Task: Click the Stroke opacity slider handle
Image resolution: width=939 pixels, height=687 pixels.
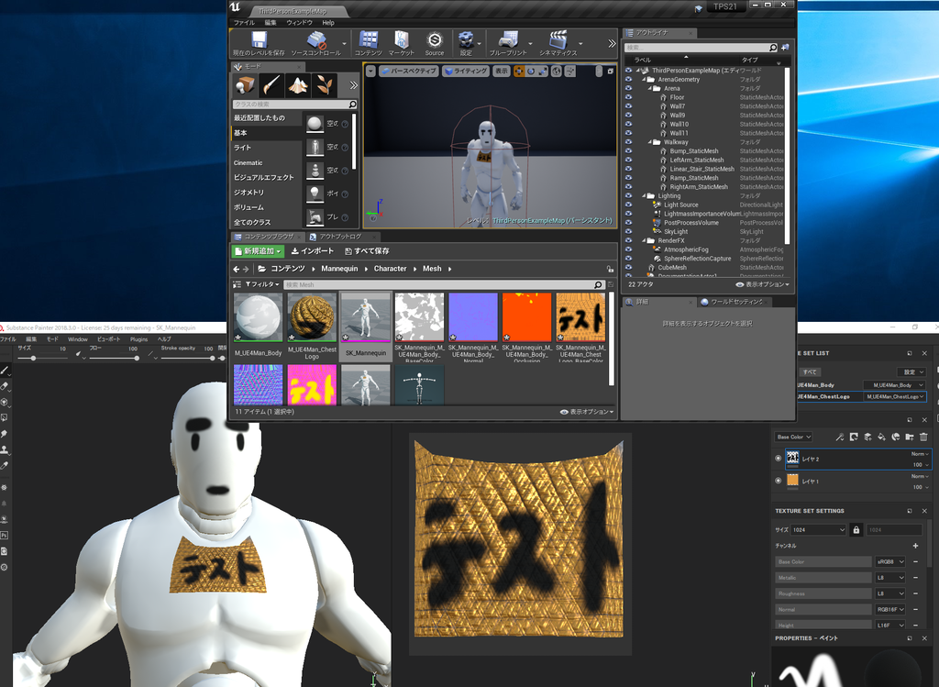Action: click(212, 358)
